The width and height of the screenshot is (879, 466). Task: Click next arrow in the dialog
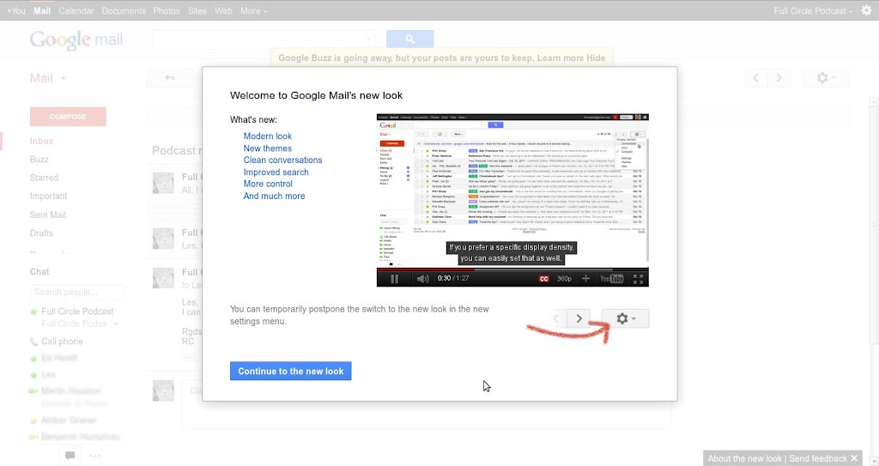click(579, 318)
